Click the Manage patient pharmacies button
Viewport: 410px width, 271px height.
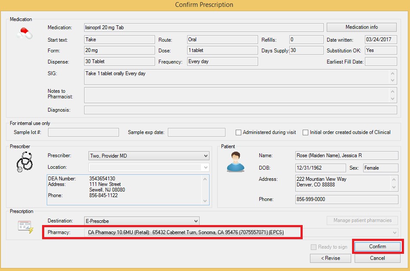pyautogui.click(x=362, y=220)
